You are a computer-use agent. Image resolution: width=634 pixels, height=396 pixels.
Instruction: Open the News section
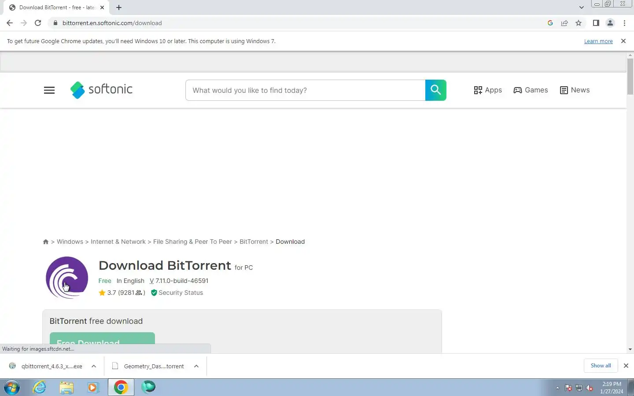click(x=575, y=90)
